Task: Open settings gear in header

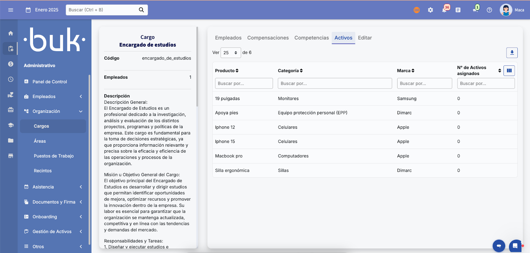Action: tap(430, 10)
